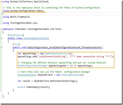
Task: Click the TestFixture attribute
Action: tap(16, 35)
